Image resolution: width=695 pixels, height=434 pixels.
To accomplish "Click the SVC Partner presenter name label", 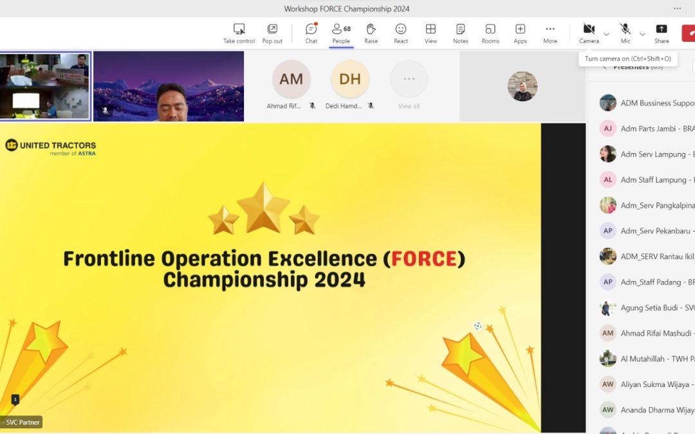I will tap(21, 422).
